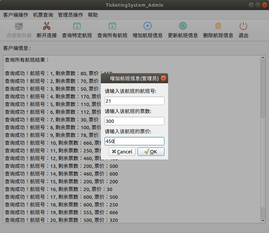Open 查询所有航班 toolbar tool
The height and width of the screenshot is (233, 269).
coord(112,30)
